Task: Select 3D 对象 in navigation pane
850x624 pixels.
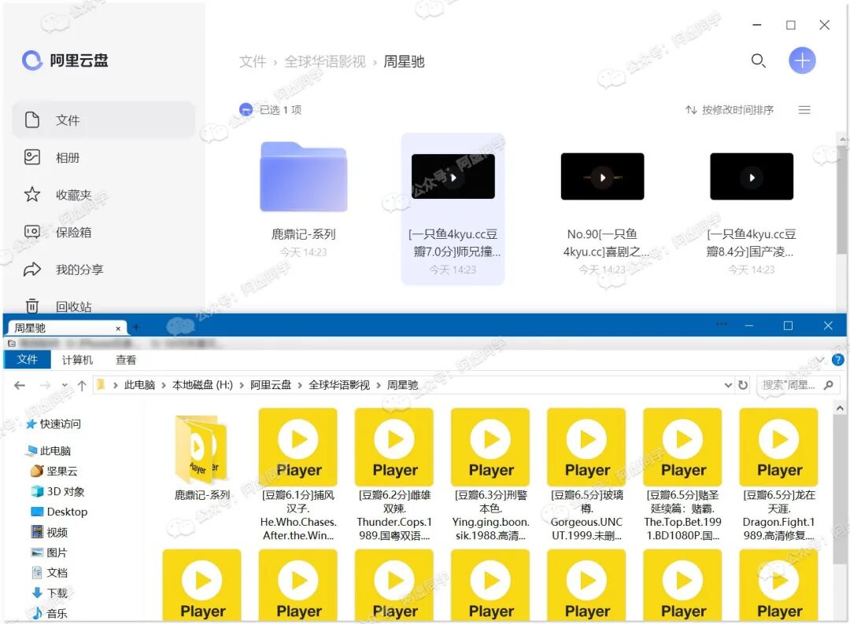Action: [58, 491]
